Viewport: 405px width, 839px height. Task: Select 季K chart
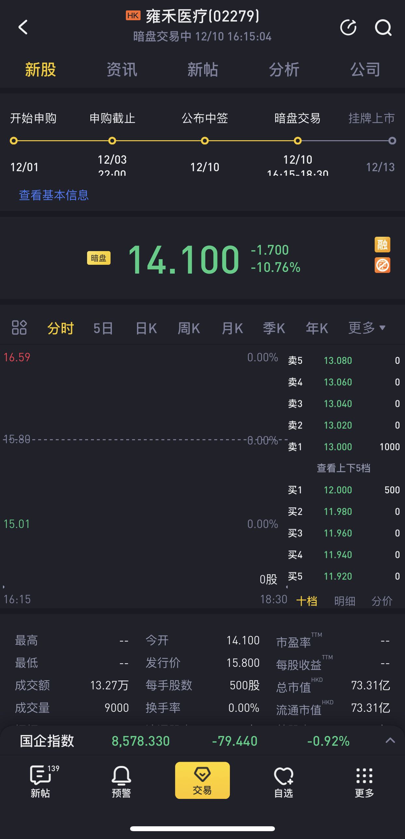click(274, 328)
